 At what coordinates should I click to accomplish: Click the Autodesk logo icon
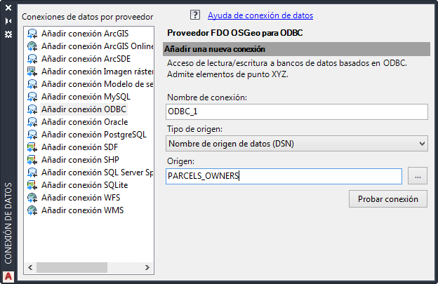point(8,276)
